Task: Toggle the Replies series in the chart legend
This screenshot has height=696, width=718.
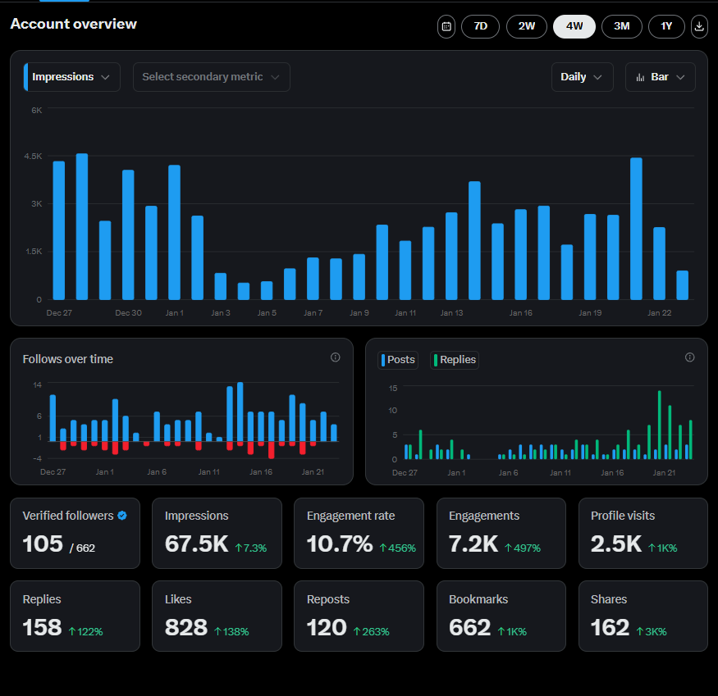Action: pyautogui.click(x=454, y=359)
